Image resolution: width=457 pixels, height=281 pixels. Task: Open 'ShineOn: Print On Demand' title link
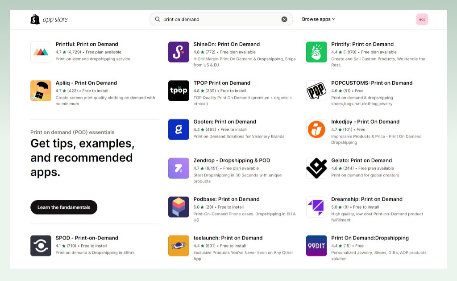(x=226, y=44)
